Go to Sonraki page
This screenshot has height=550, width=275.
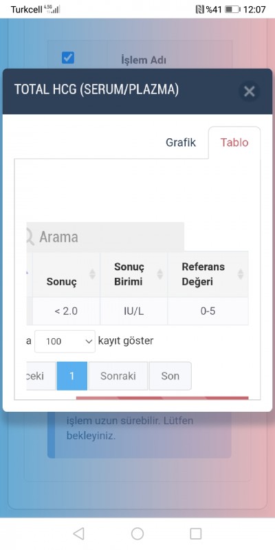pos(118,376)
